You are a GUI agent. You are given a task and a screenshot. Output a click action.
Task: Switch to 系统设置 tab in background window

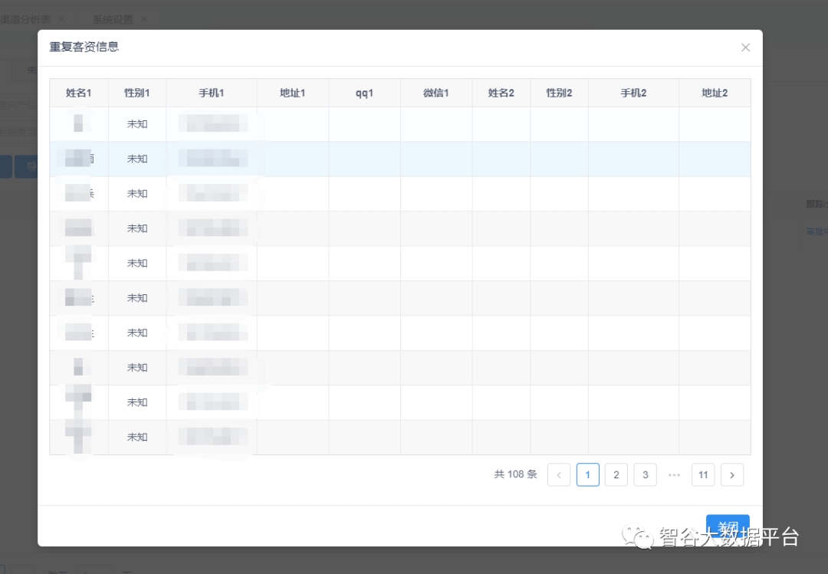click(113, 19)
